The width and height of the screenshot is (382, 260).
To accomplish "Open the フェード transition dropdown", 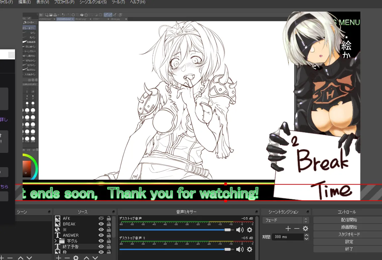I will click(286, 220).
